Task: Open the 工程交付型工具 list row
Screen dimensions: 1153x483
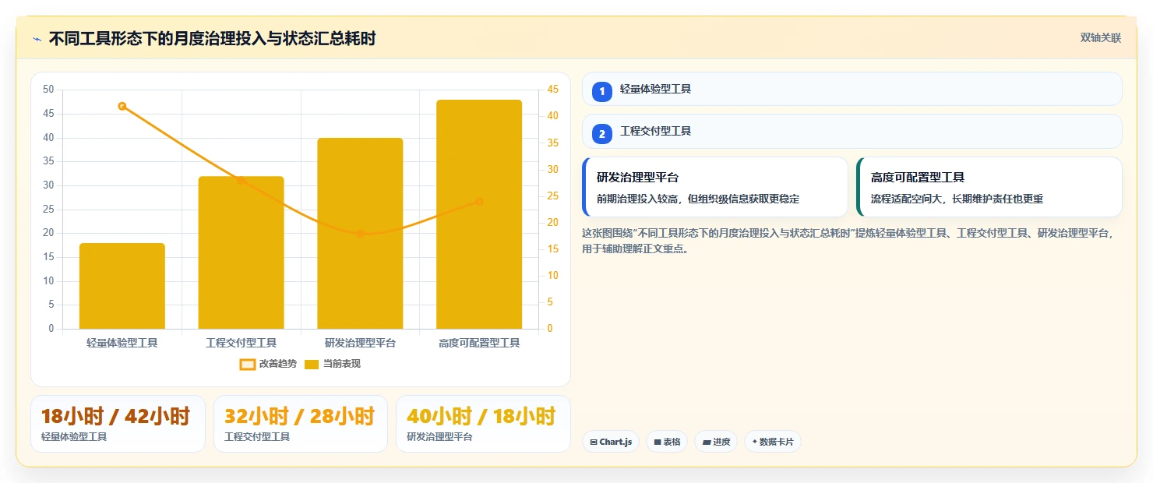Action: [x=852, y=131]
